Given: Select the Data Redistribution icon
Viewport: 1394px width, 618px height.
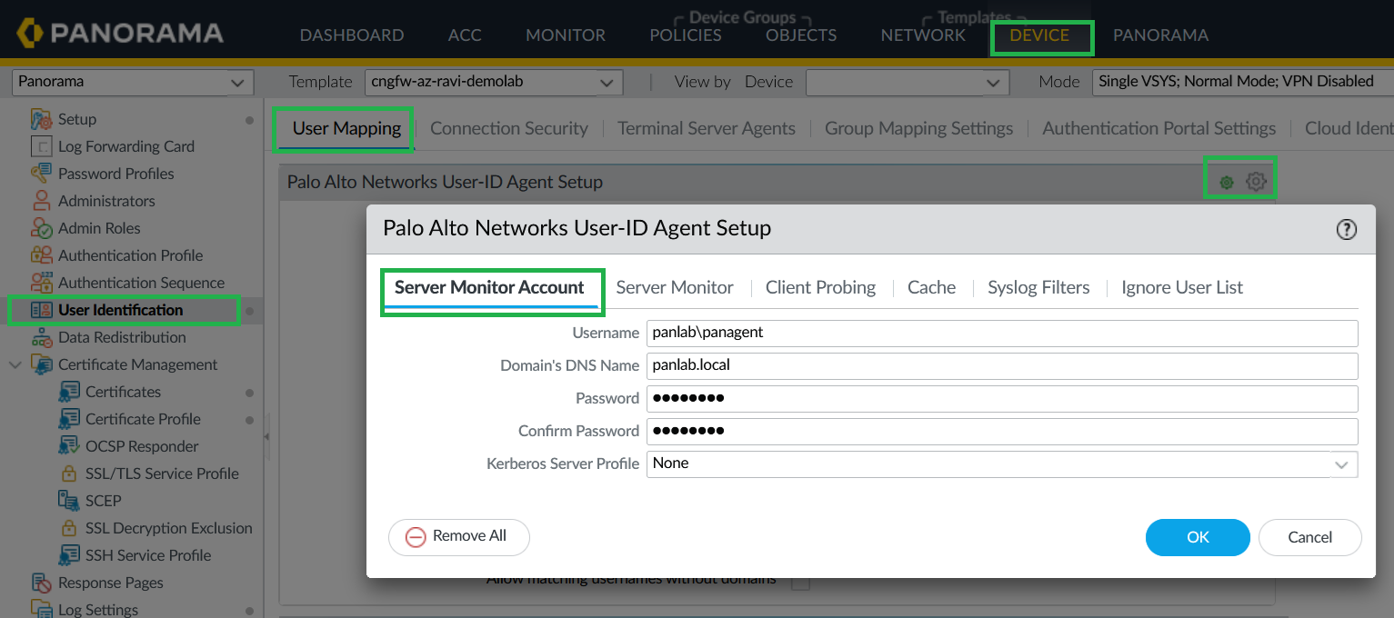Looking at the screenshot, I should (42, 337).
